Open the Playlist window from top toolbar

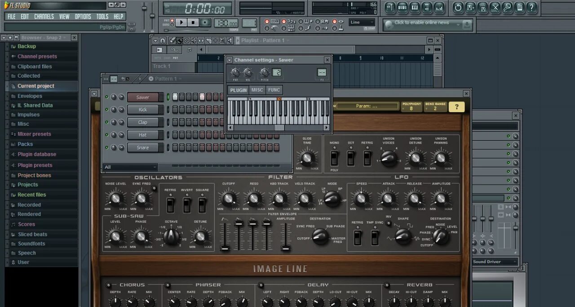click(x=389, y=7)
